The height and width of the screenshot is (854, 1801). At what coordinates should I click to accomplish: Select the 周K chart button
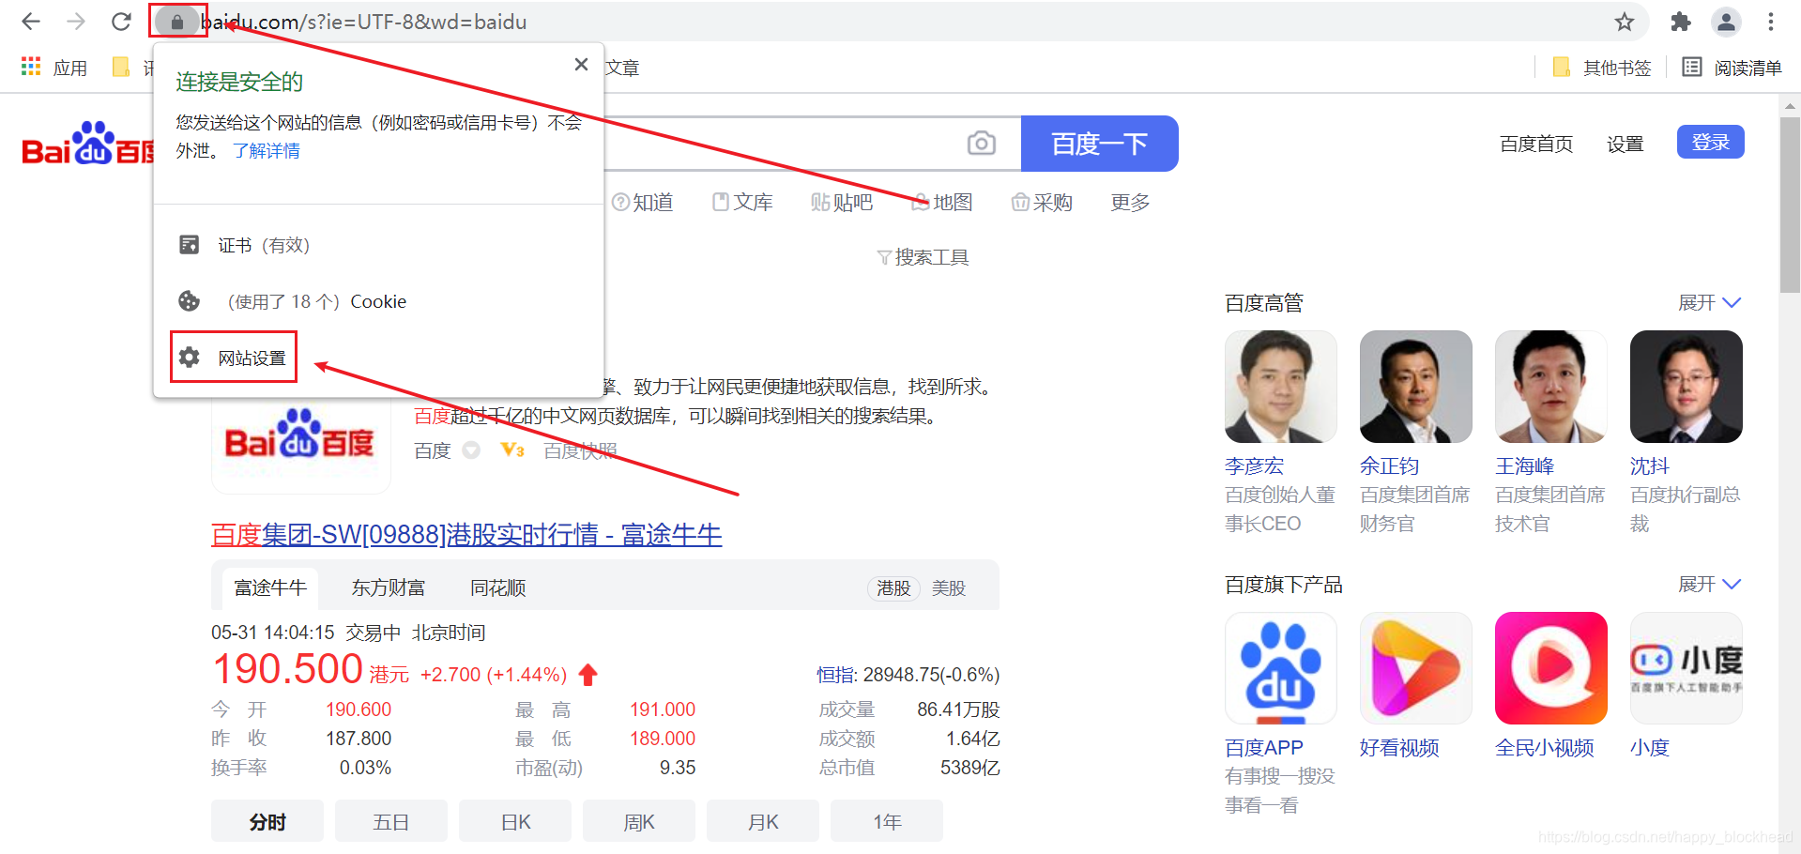(x=639, y=821)
